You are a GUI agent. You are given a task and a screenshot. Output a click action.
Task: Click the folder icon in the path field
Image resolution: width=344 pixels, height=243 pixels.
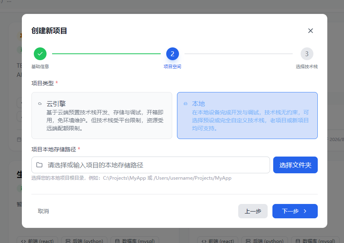pos(39,165)
